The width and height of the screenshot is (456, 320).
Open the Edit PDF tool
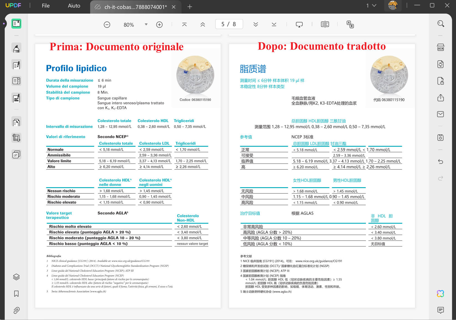coord(16,65)
